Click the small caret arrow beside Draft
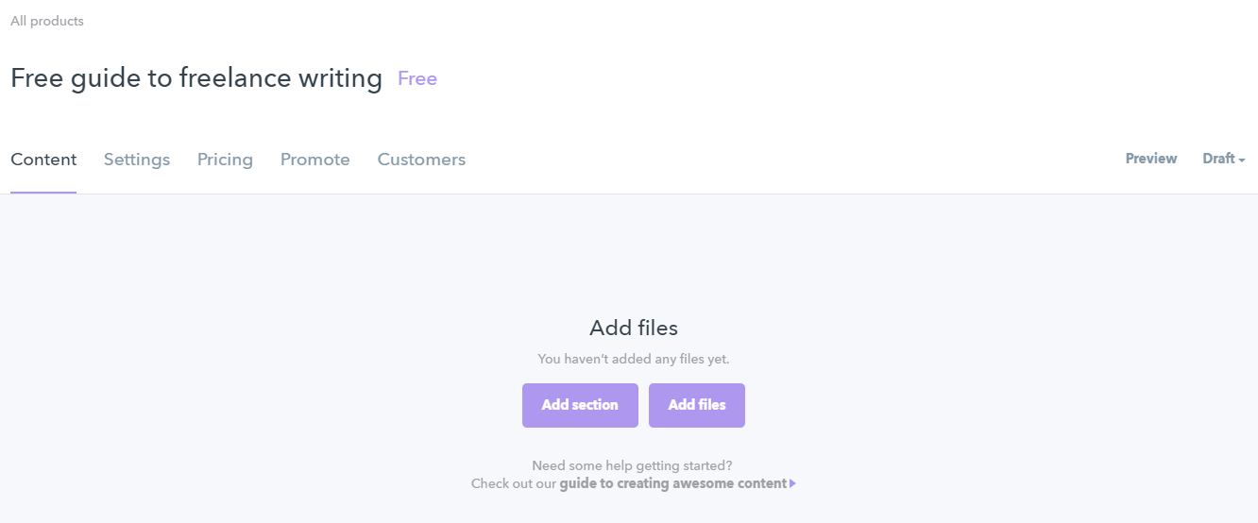Image resolution: width=1258 pixels, height=523 pixels. point(1242,160)
